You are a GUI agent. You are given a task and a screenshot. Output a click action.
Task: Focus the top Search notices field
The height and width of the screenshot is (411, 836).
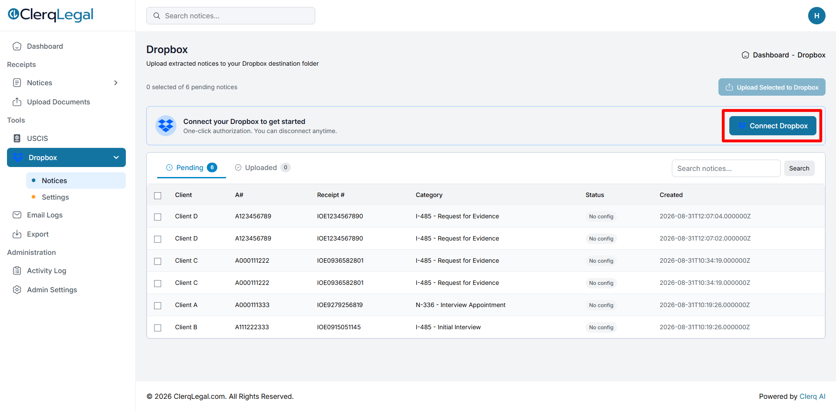(231, 16)
